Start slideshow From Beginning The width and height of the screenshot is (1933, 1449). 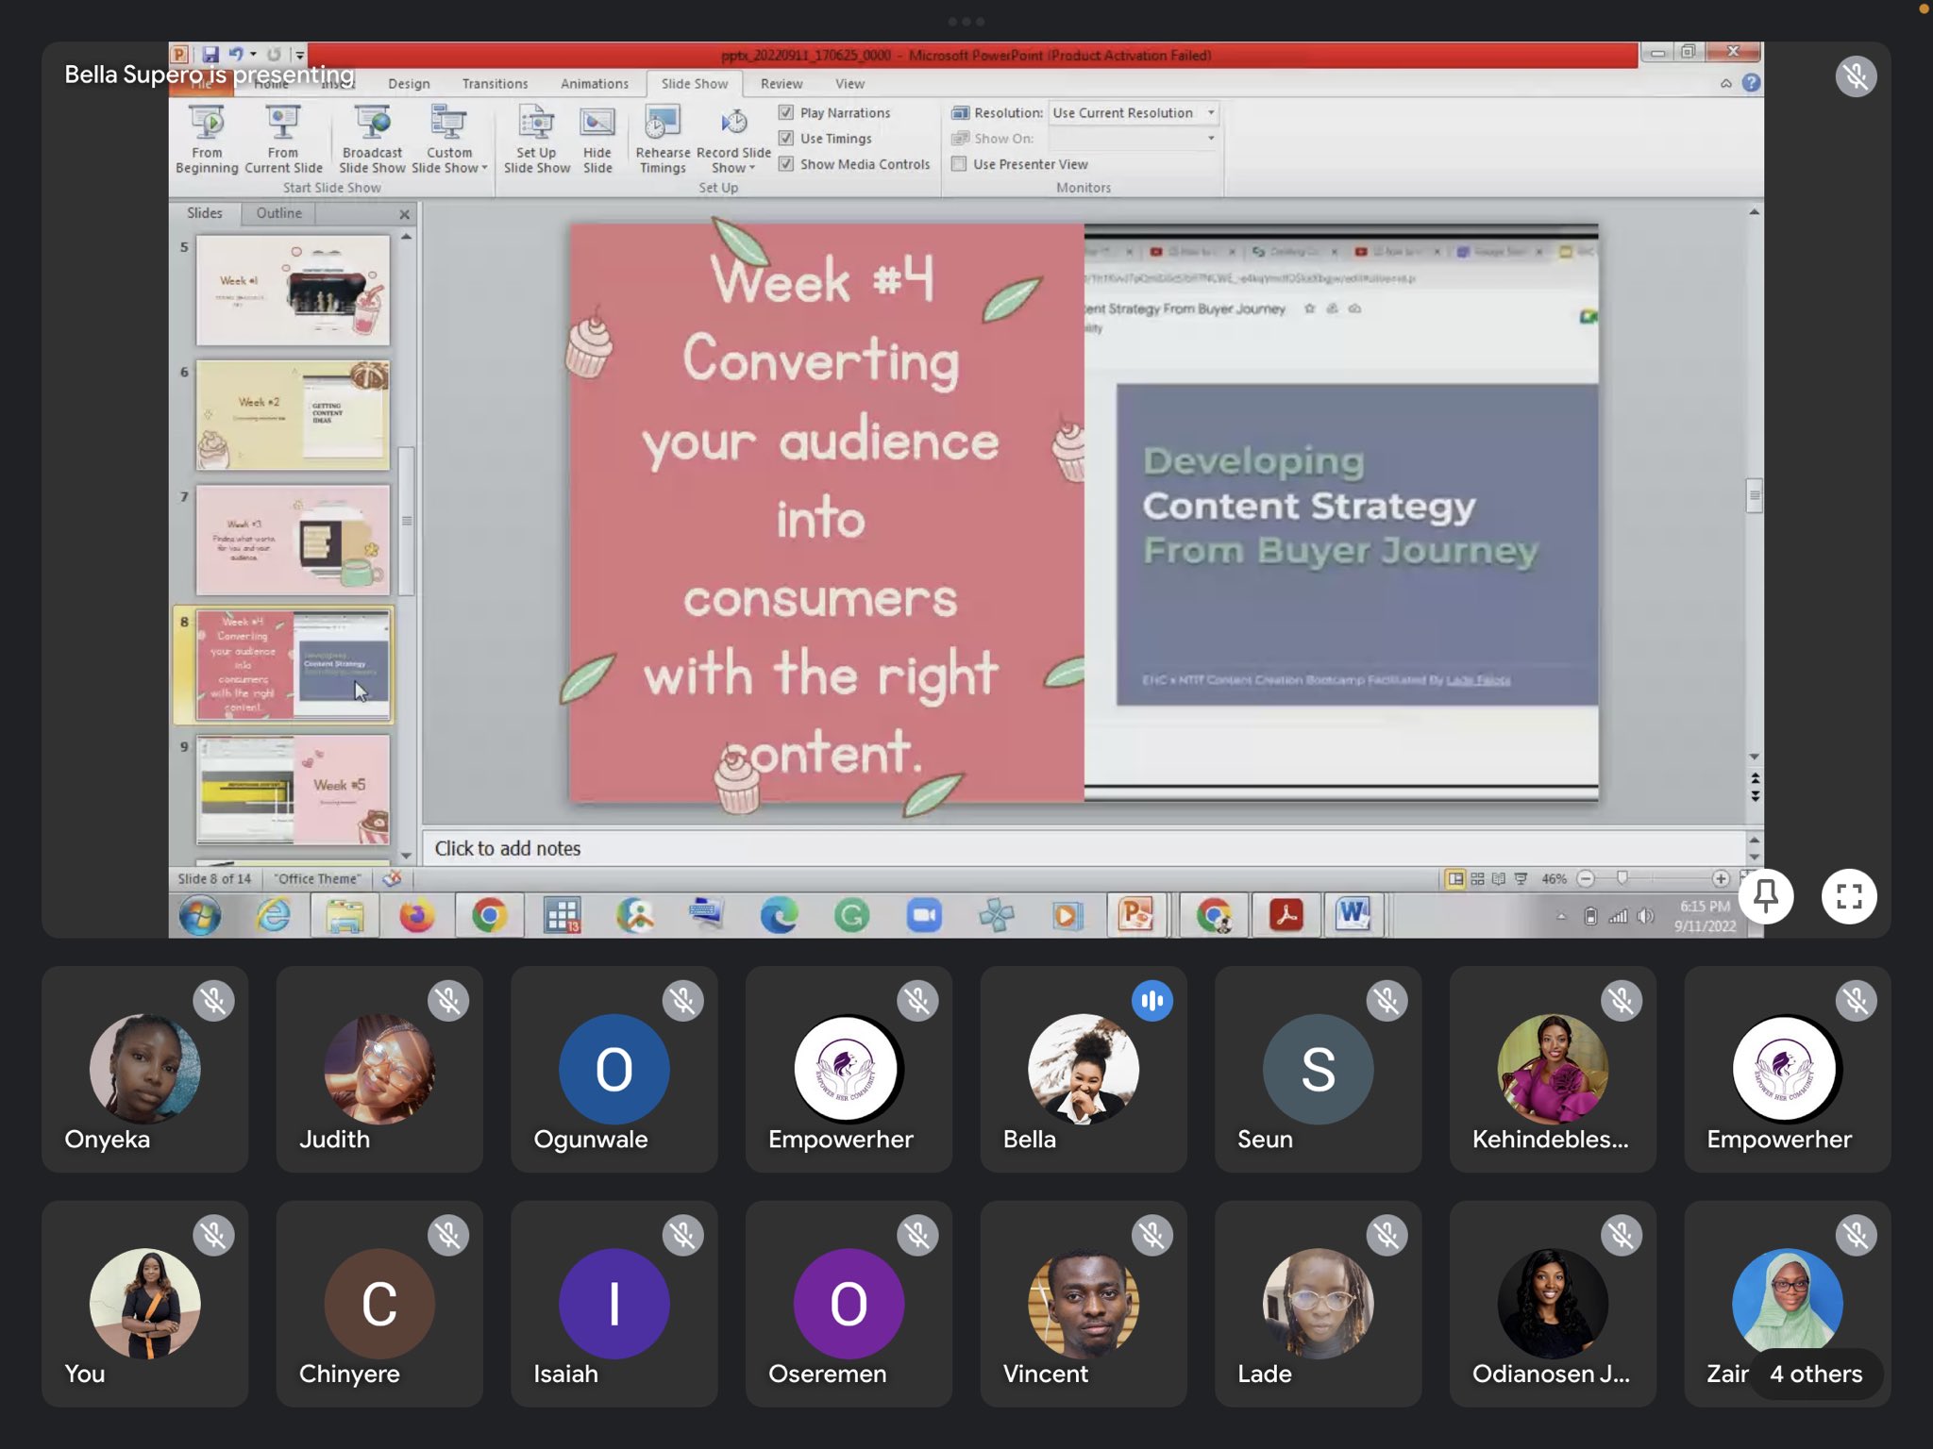(x=207, y=140)
